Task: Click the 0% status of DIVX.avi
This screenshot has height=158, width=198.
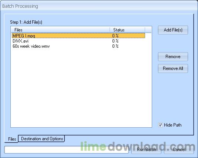Action: 115,41
